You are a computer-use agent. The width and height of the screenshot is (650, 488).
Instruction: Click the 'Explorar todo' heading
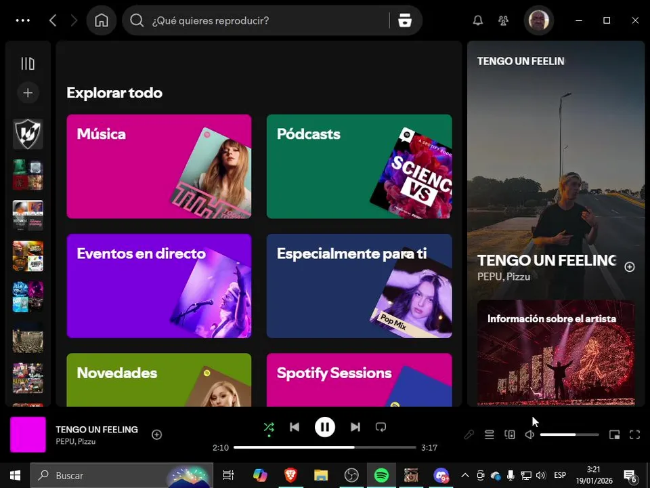point(114,93)
